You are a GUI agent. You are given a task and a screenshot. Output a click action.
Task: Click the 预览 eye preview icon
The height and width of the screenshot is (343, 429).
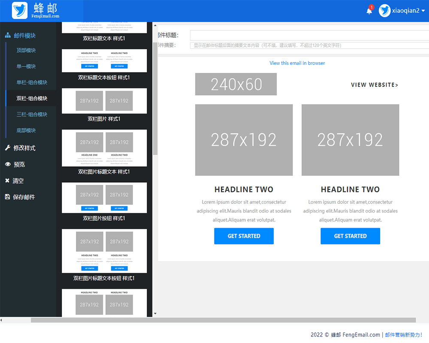(x=8, y=164)
